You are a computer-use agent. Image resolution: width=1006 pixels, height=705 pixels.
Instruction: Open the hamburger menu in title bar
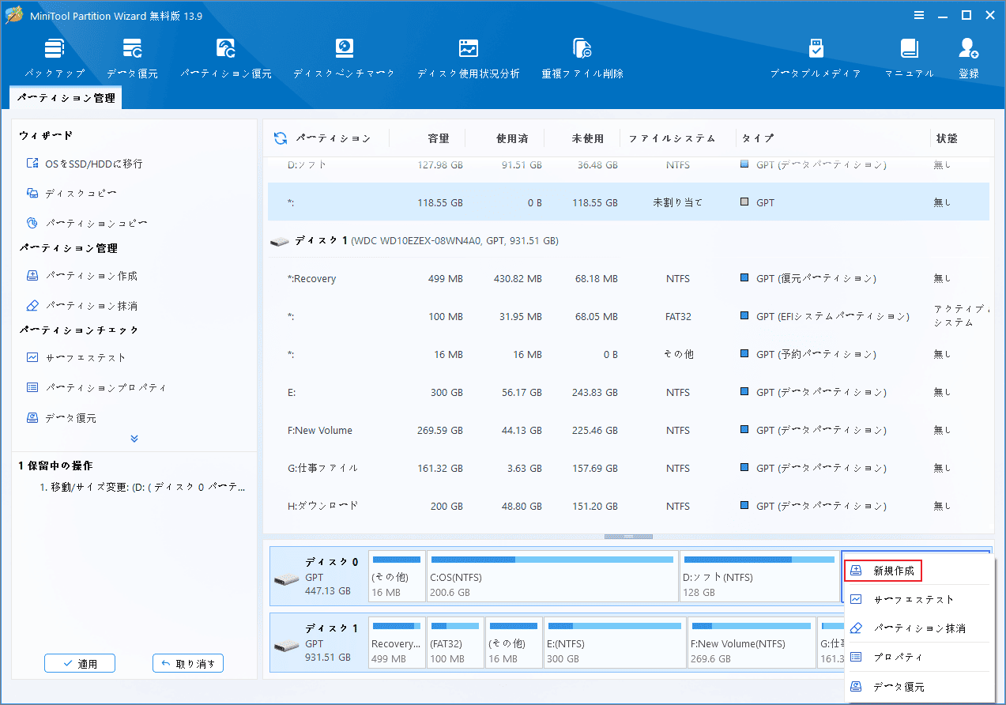click(919, 15)
